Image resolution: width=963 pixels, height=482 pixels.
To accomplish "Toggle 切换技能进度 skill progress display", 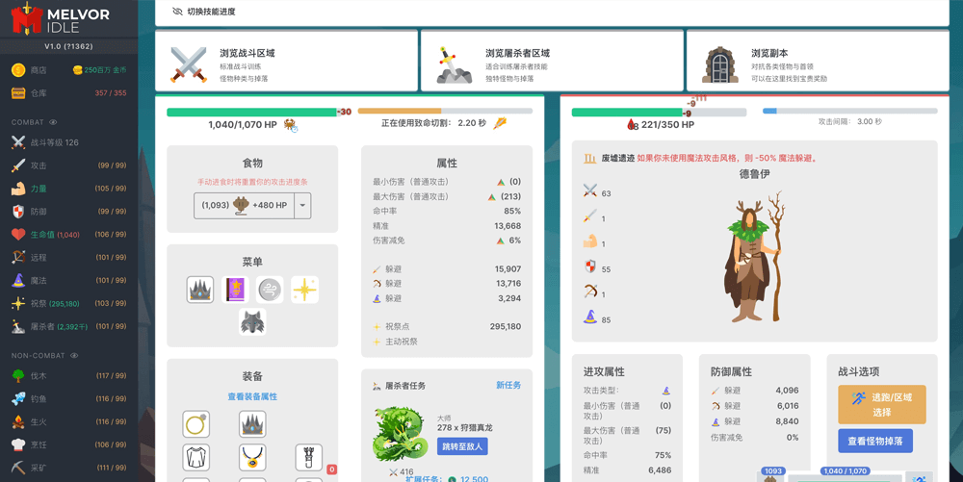I will [204, 12].
